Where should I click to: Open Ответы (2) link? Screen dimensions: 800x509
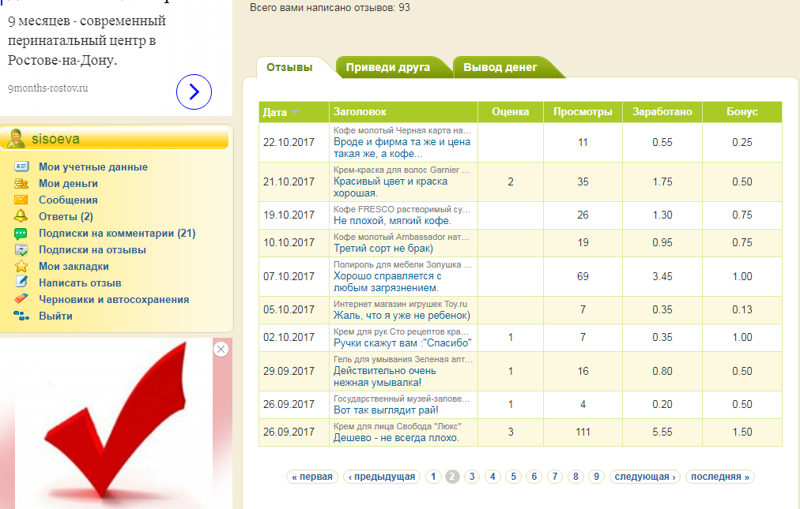[66, 216]
